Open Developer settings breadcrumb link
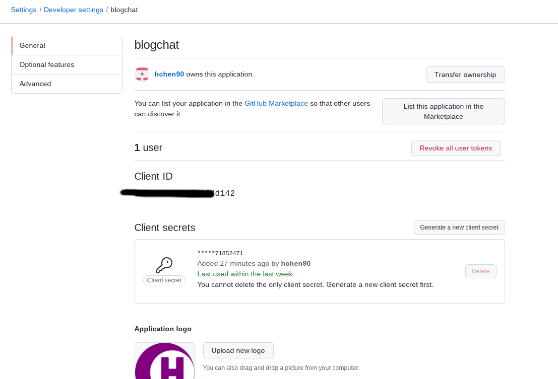Viewport: 558px width, 379px height. [74, 10]
